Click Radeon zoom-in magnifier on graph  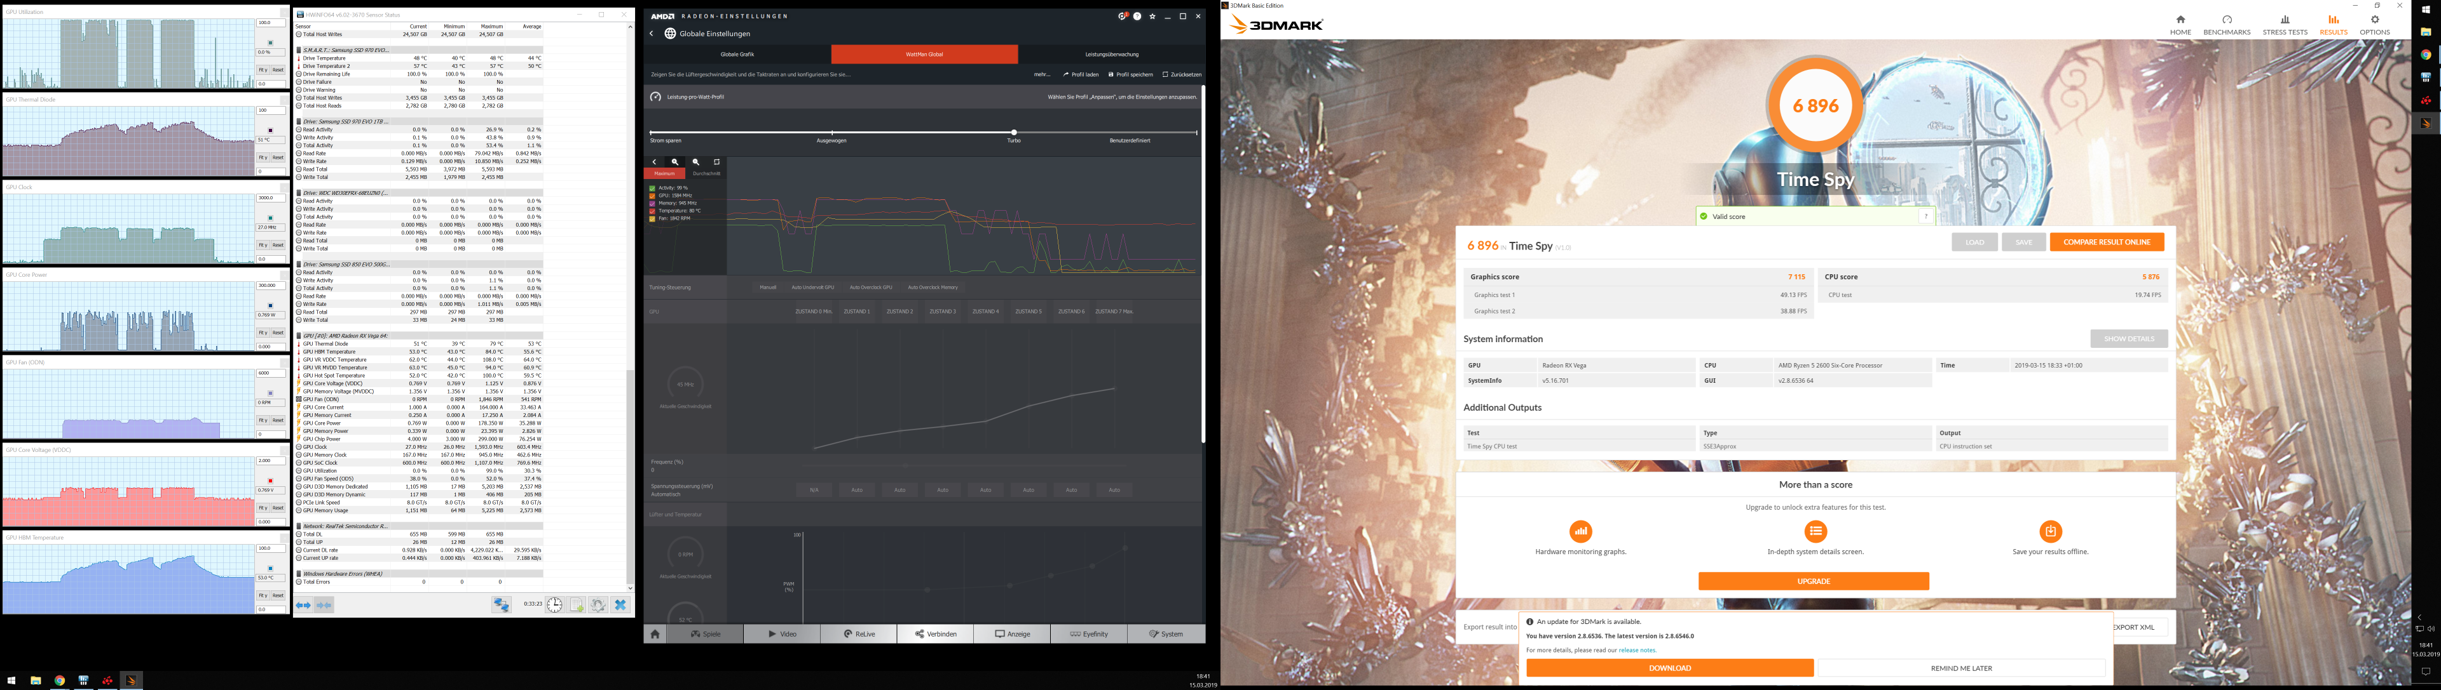click(x=674, y=162)
